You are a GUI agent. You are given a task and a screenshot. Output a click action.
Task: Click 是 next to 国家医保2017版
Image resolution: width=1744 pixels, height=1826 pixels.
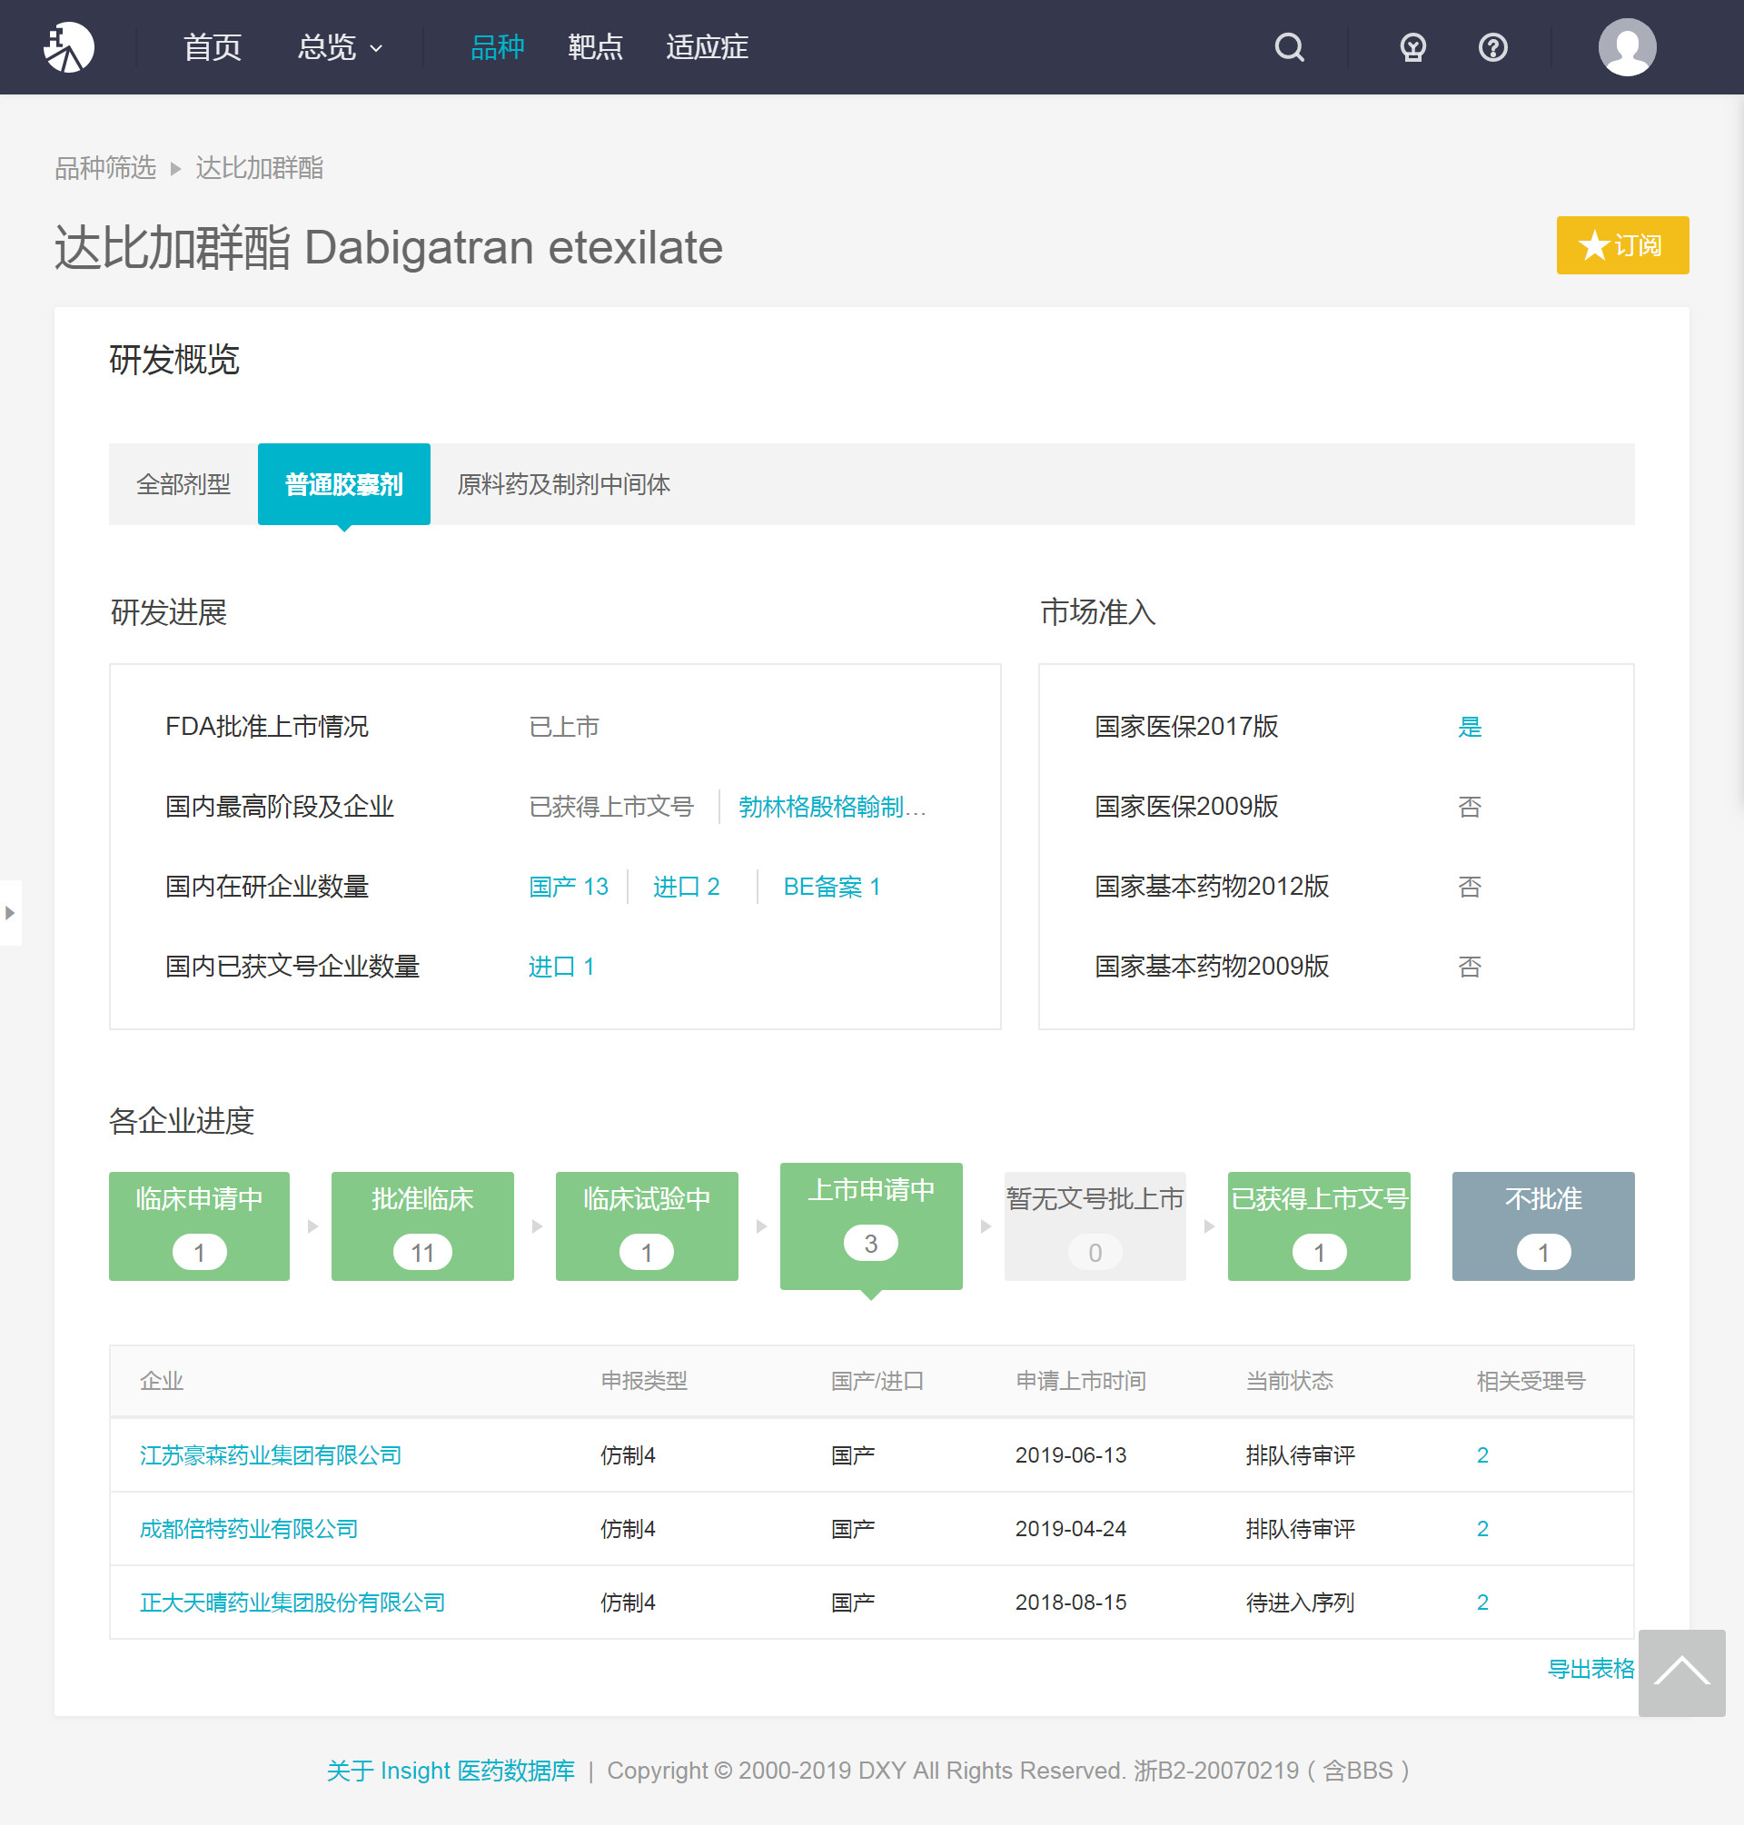[1471, 727]
